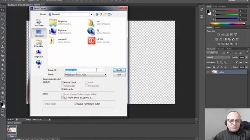Click the Dosya Adı filename field

pos(84,70)
